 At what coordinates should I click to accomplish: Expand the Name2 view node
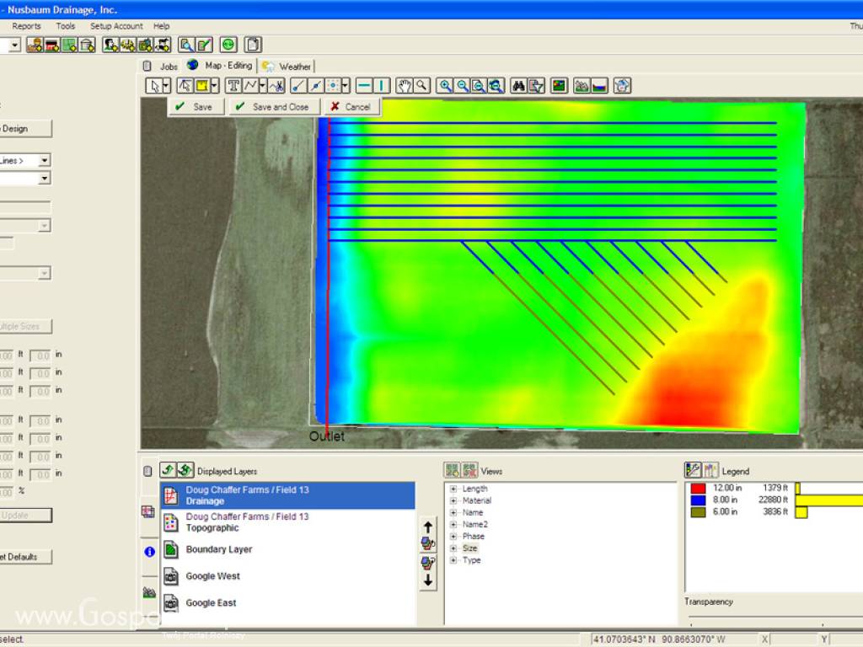click(x=453, y=524)
